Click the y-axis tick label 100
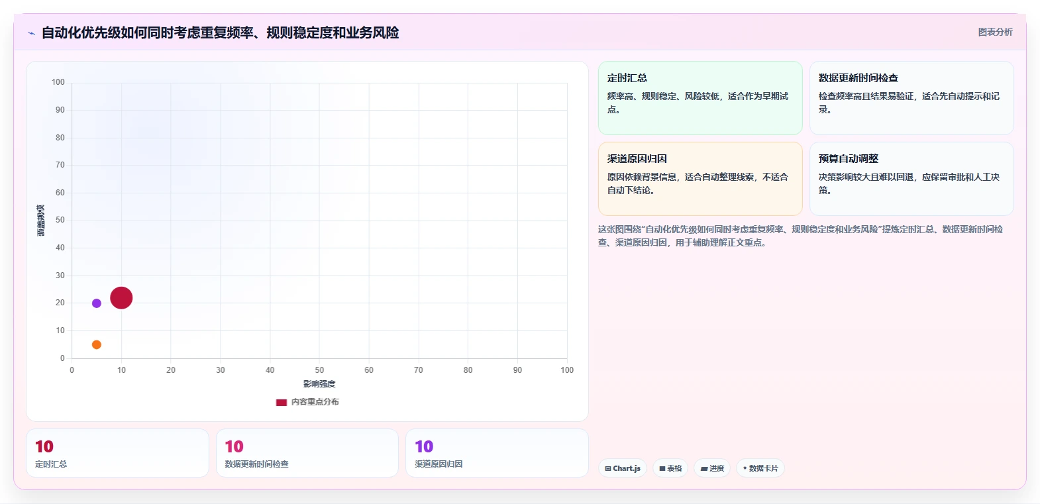This screenshot has width=1040, height=504. point(58,82)
